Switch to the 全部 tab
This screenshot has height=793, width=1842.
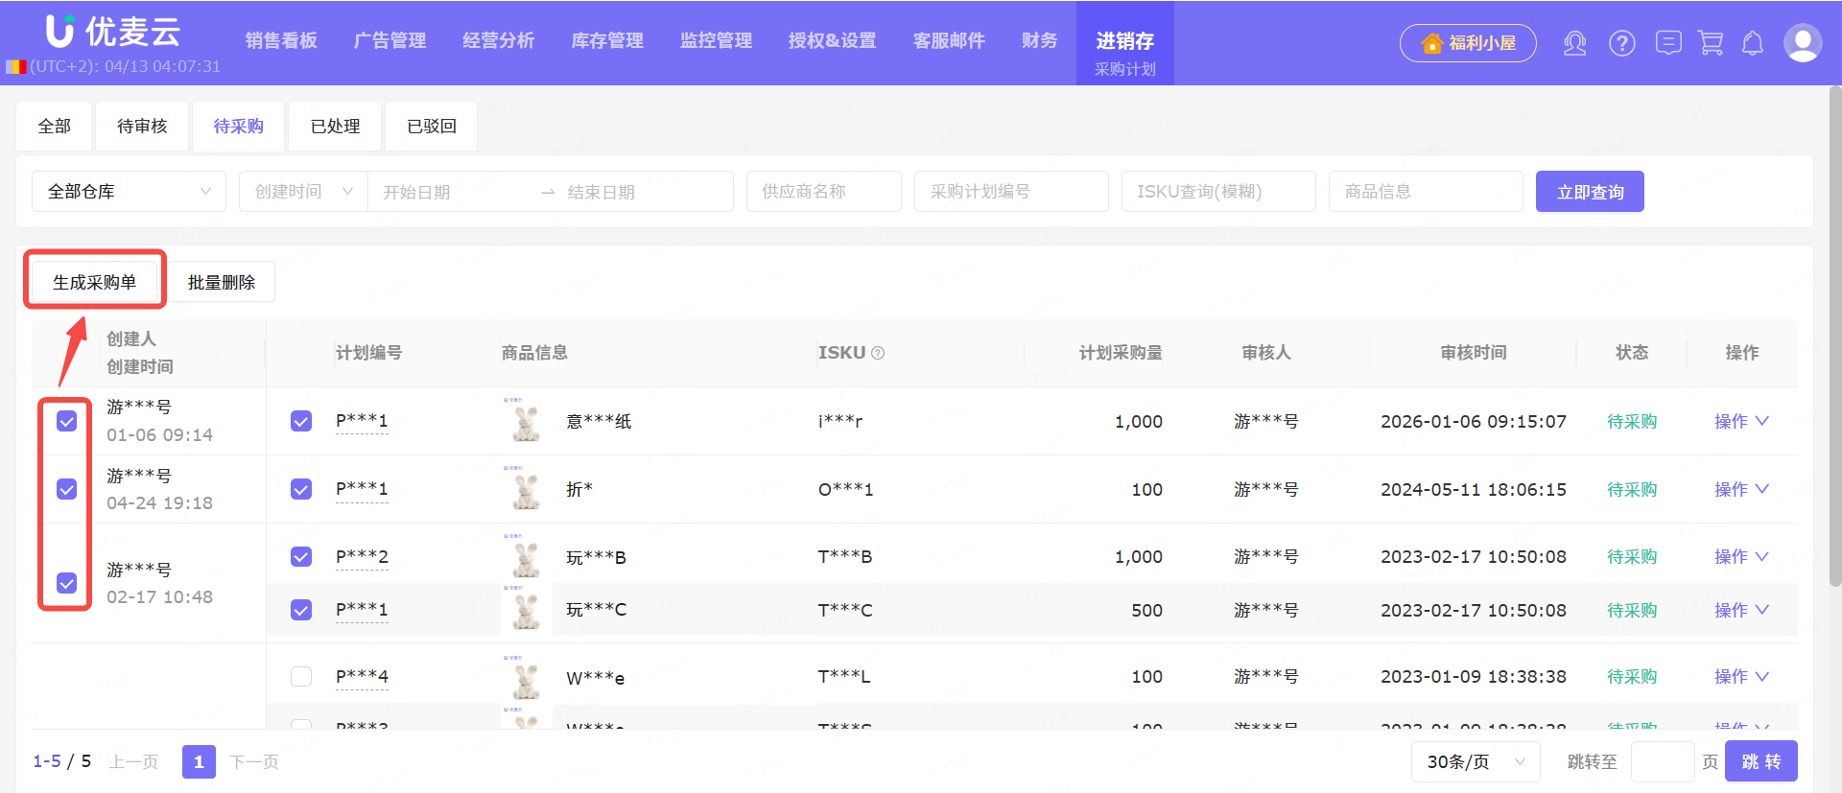tap(54, 127)
